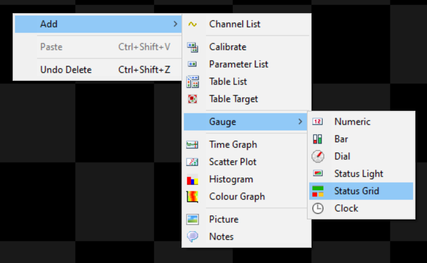This screenshot has width=427, height=263.
Task: Select Bar gauge option
Action: coord(341,139)
